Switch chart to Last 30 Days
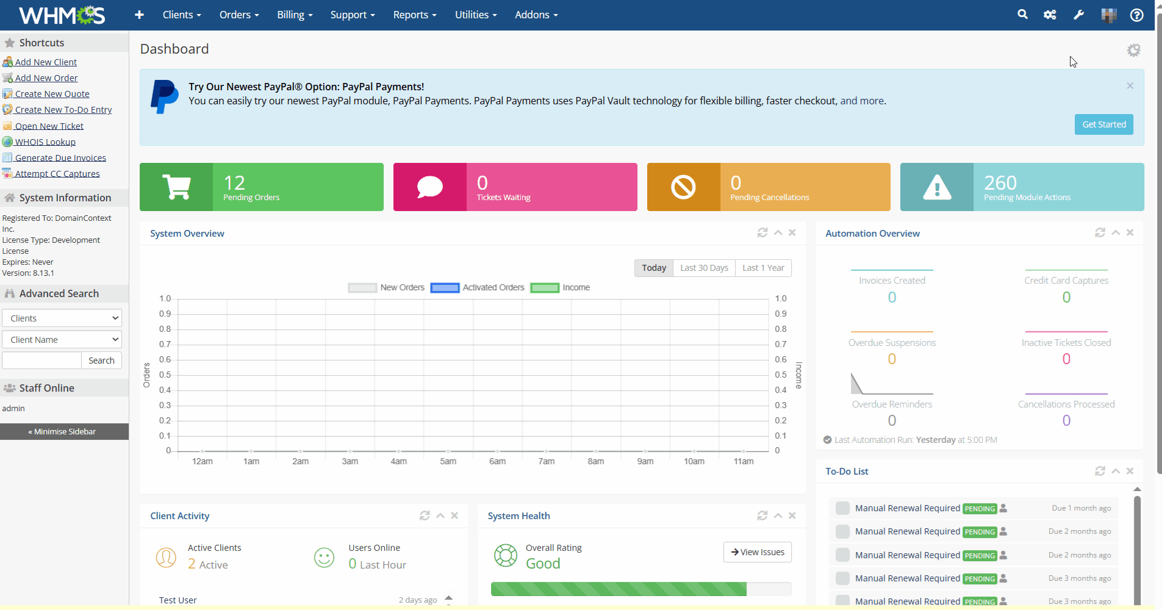Image resolution: width=1162 pixels, height=610 pixels. 704,268
